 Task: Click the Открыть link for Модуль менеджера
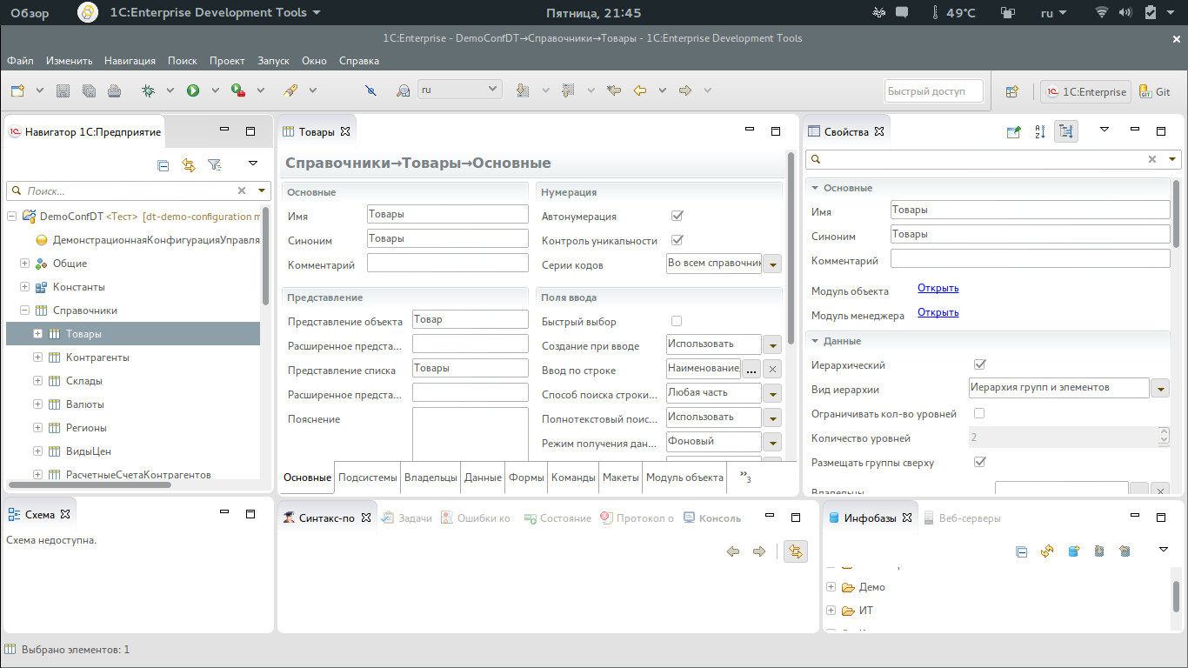pyautogui.click(x=938, y=312)
